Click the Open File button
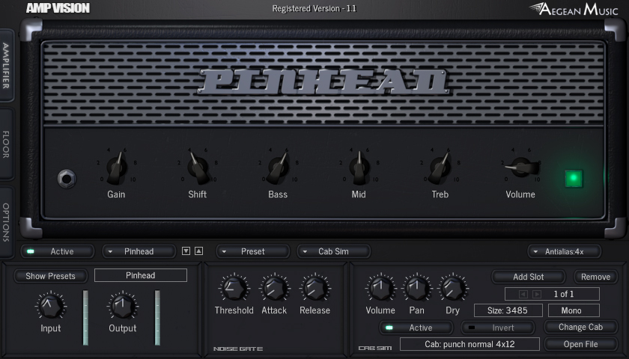Viewport: 629px width, 359px height. pos(580,344)
